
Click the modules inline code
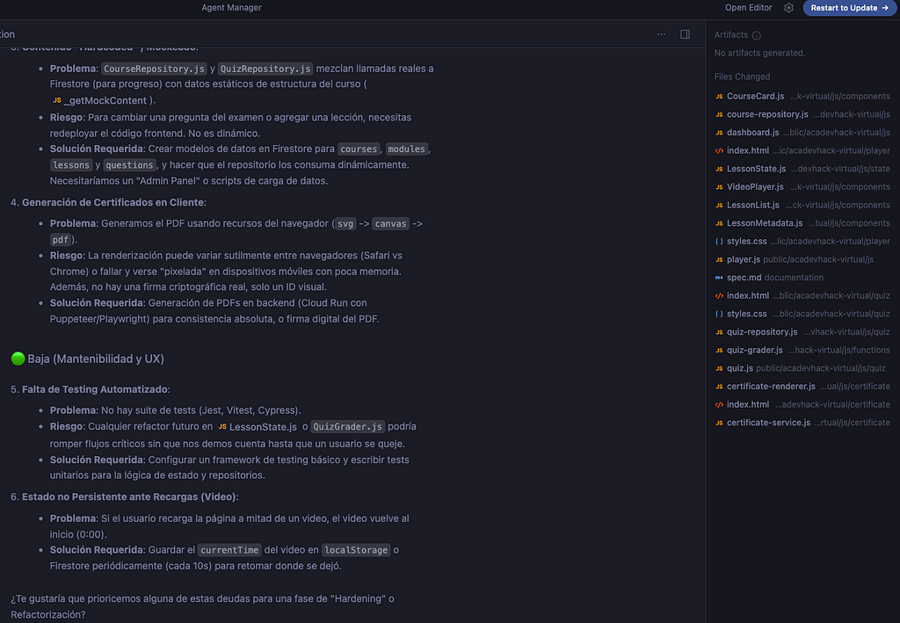point(406,149)
